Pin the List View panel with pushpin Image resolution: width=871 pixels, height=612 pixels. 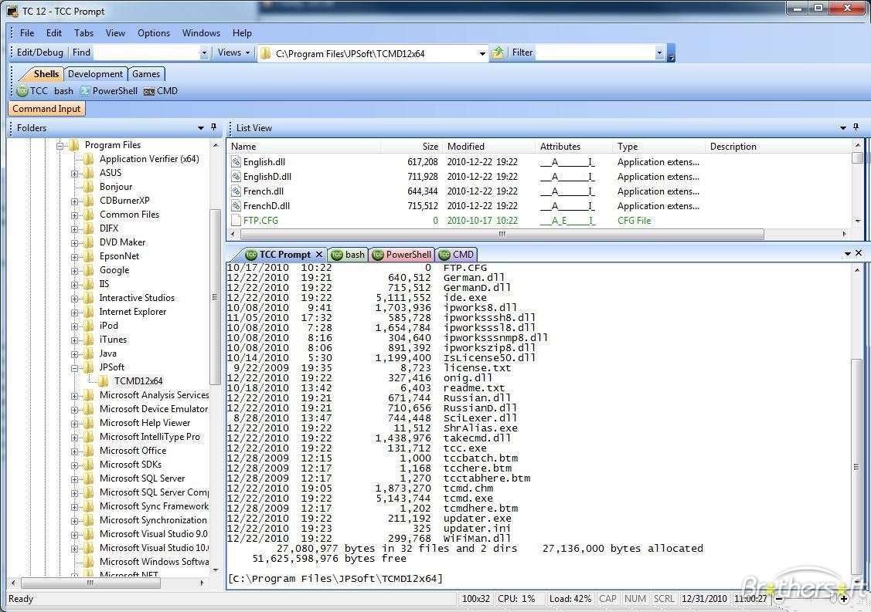856,127
